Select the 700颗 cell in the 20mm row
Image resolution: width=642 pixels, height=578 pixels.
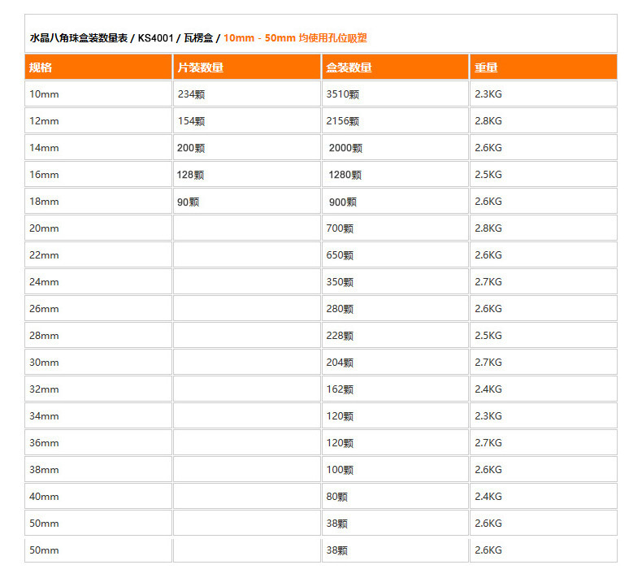[340, 228]
